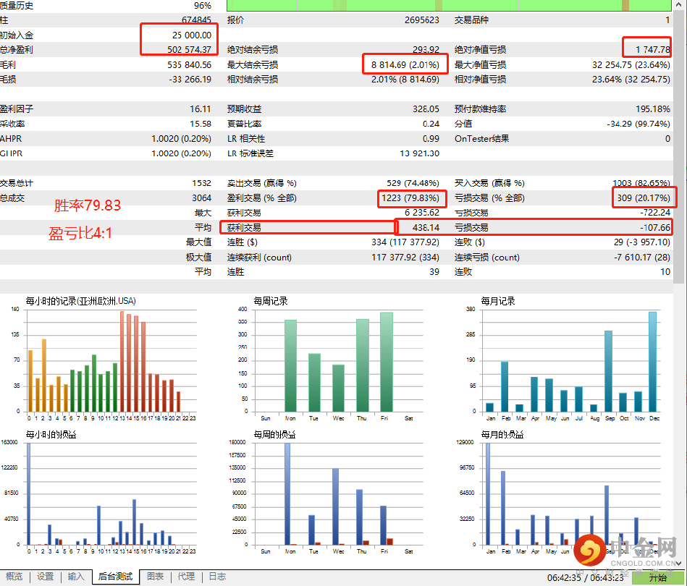Show the 日志 tab

(217, 577)
